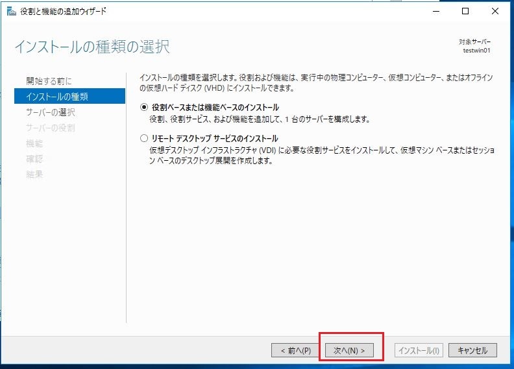Click description text starting 役割、役割サービス

click(x=260, y=119)
